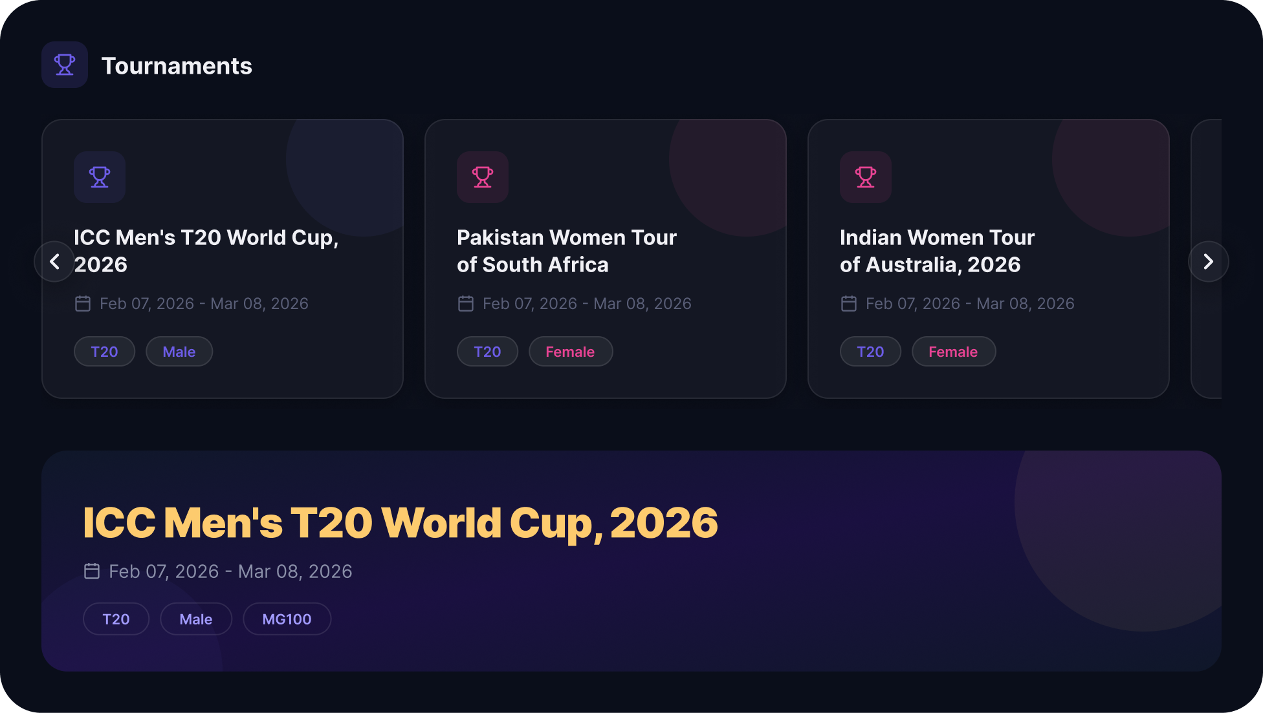Click the Indian Women Tour trophy icon
Screen dimensions: 1263x713
pos(864,177)
